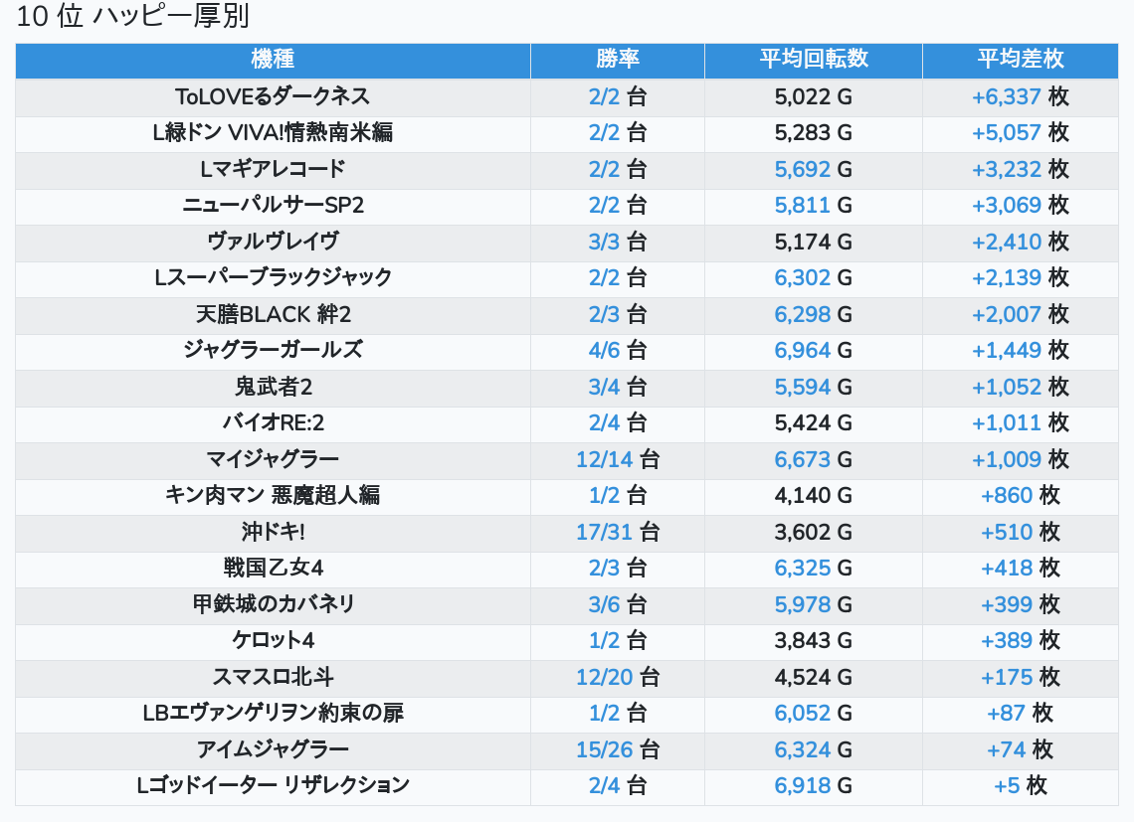The image size is (1134, 822).
Task: Select the 鬼武者2 machine name
Action: [x=273, y=387]
